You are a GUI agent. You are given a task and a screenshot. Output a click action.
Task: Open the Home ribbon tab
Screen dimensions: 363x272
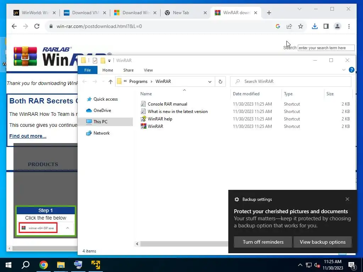click(108, 70)
